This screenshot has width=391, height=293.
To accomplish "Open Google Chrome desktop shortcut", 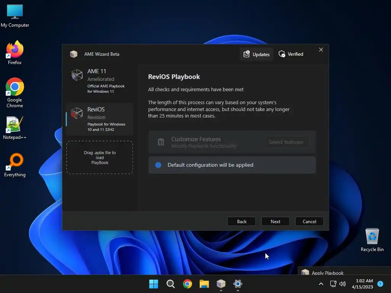I will (x=15, y=93).
